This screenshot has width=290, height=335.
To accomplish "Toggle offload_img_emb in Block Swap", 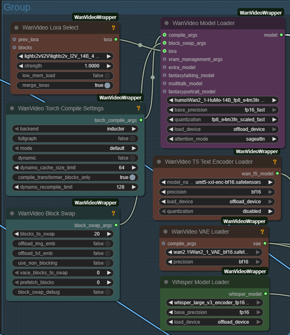I will (63, 244).
